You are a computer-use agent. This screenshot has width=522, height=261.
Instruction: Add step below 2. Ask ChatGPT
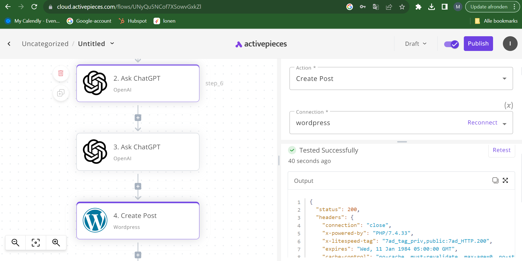tap(138, 118)
